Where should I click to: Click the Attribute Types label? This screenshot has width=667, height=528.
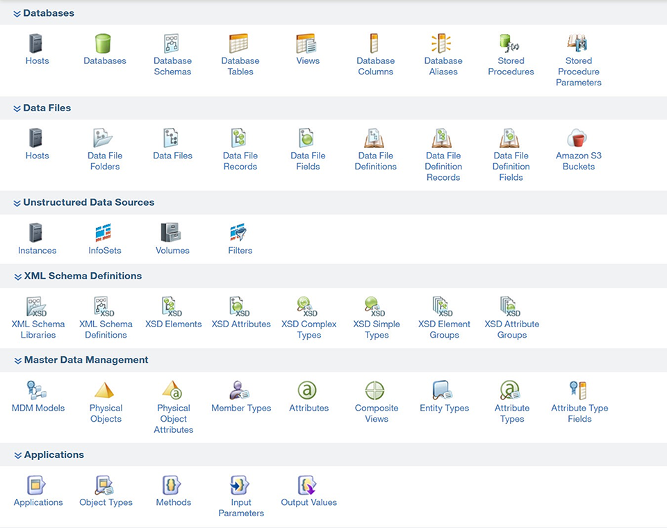[x=512, y=413]
